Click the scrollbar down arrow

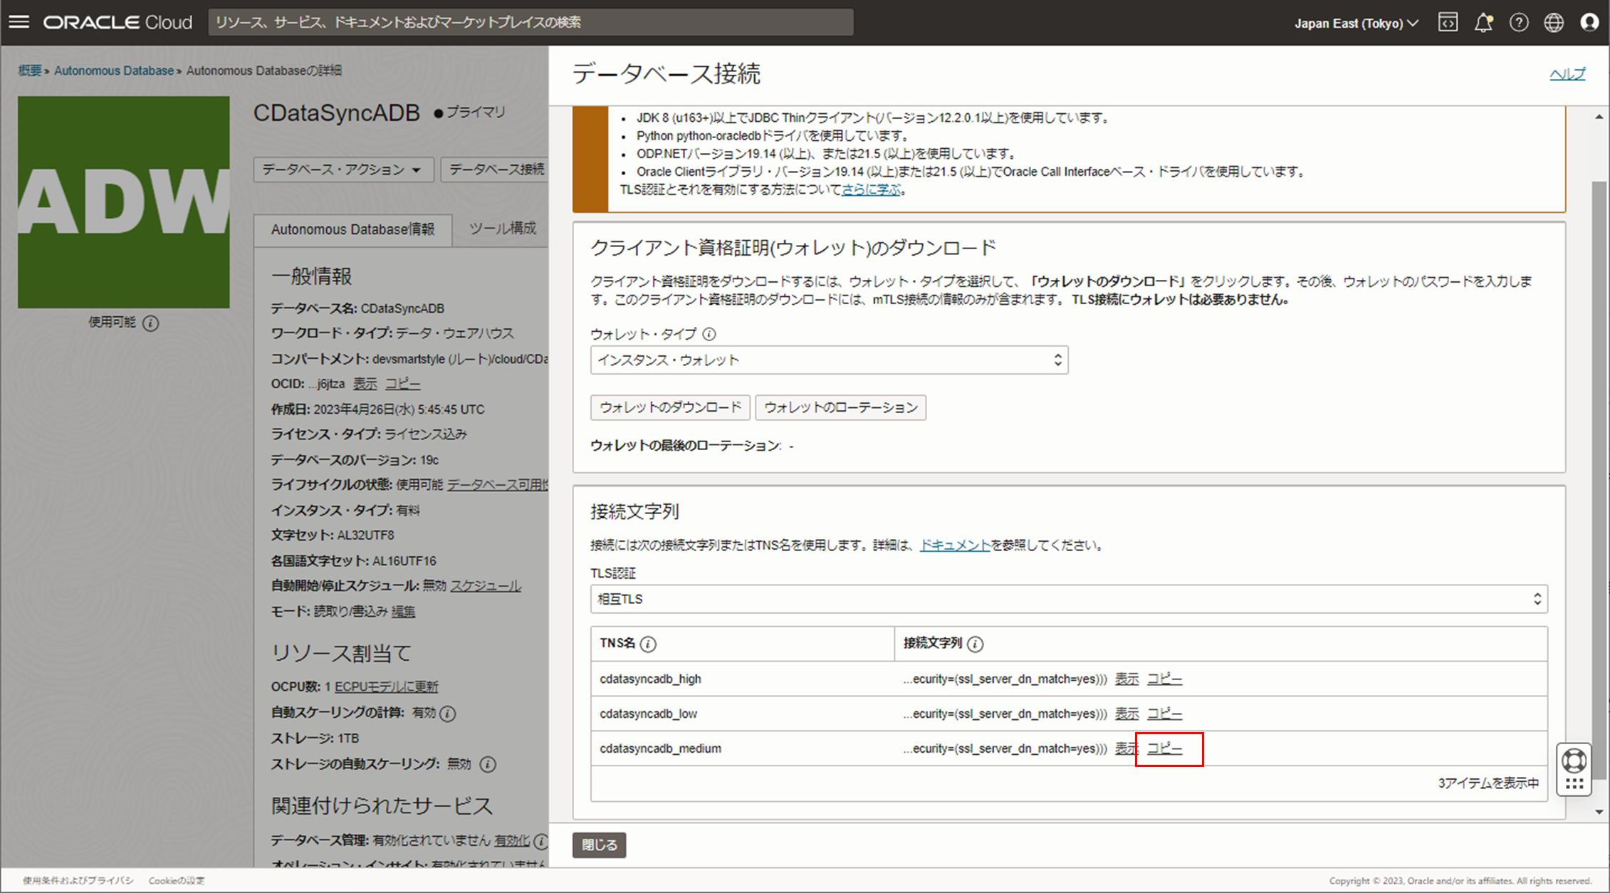pyautogui.click(x=1599, y=812)
